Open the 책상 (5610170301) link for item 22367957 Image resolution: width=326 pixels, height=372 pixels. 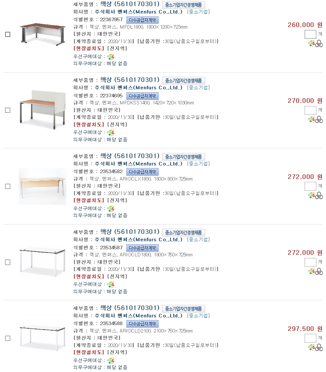tap(130, 4)
